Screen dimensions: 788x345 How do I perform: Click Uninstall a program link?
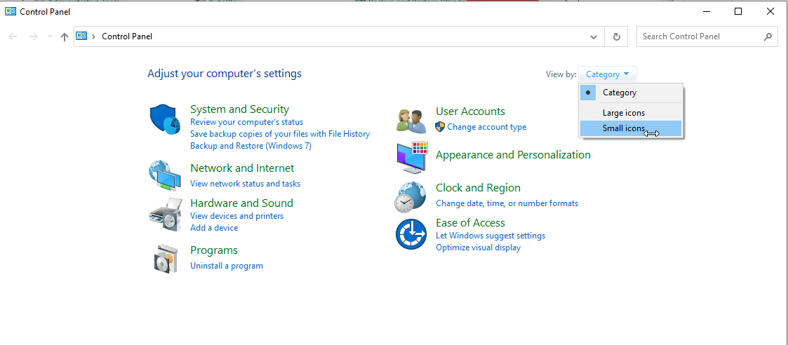tap(227, 266)
